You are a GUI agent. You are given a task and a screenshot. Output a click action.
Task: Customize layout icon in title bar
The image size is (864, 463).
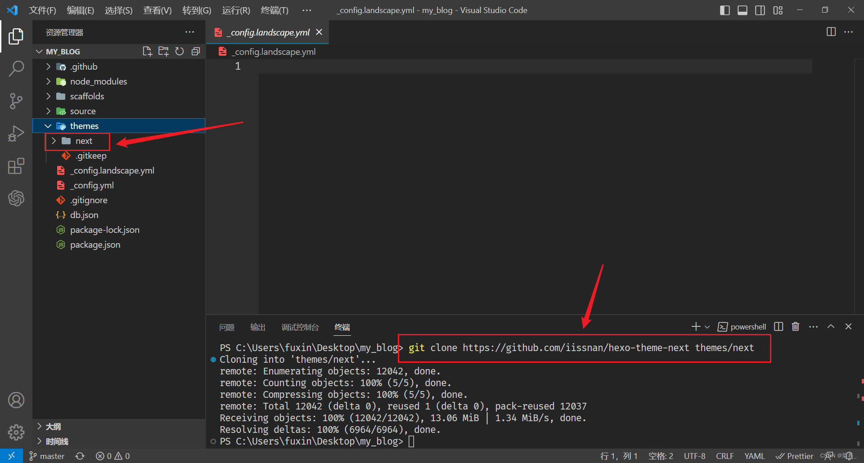778,10
